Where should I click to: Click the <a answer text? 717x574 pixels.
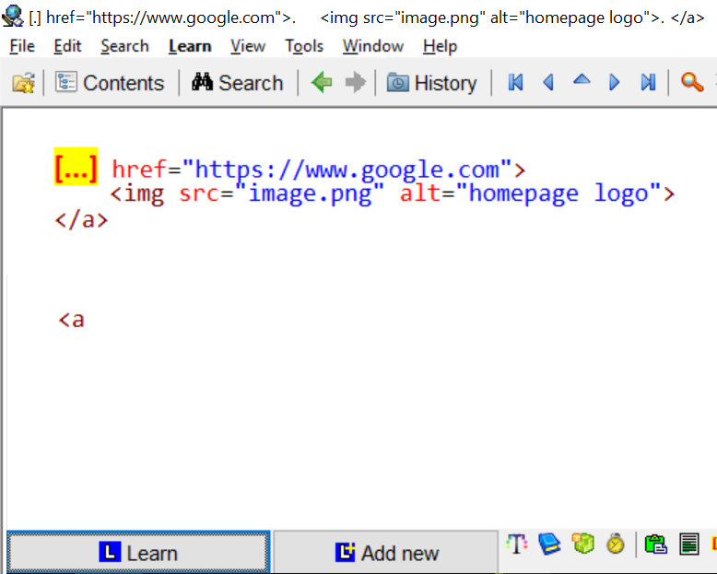(x=71, y=320)
